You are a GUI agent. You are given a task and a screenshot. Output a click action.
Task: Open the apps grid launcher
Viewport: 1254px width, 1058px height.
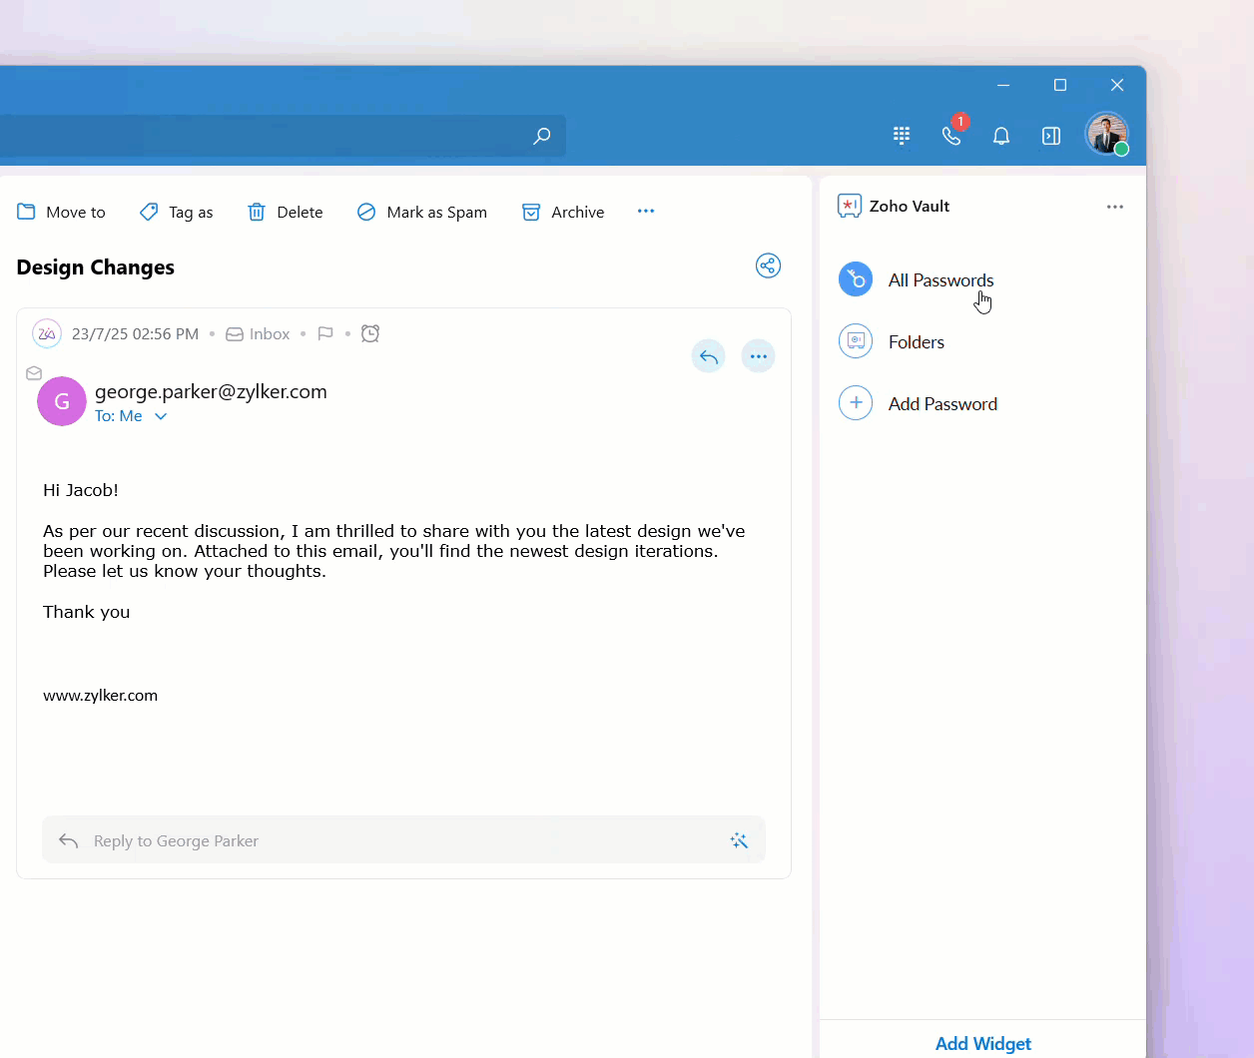pos(902,136)
